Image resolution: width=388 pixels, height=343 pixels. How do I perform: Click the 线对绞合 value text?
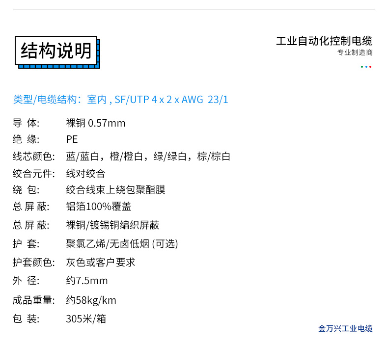pos(85,173)
